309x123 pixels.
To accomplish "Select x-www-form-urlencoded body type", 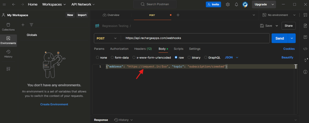I will [x=134, y=57].
